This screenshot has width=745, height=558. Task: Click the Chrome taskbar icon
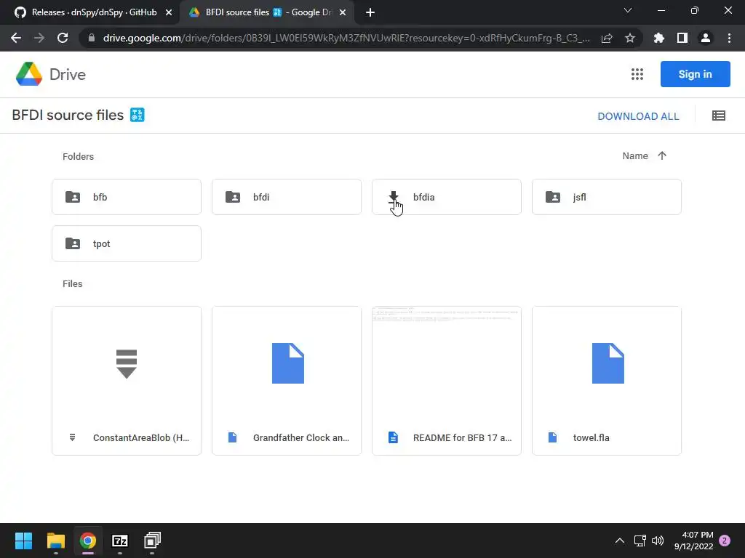click(x=88, y=541)
